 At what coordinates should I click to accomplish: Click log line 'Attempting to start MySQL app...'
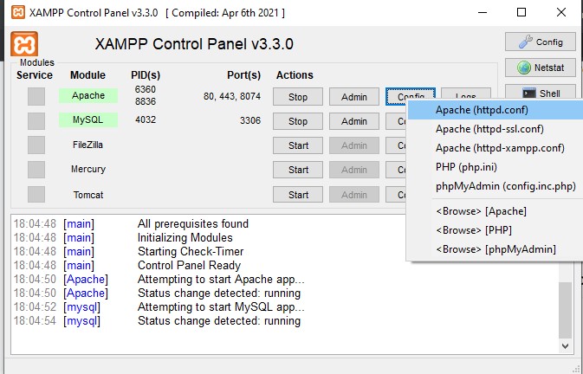pos(221,306)
